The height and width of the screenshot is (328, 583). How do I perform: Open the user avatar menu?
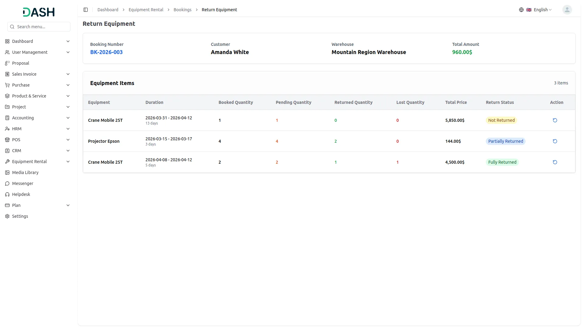567,10
